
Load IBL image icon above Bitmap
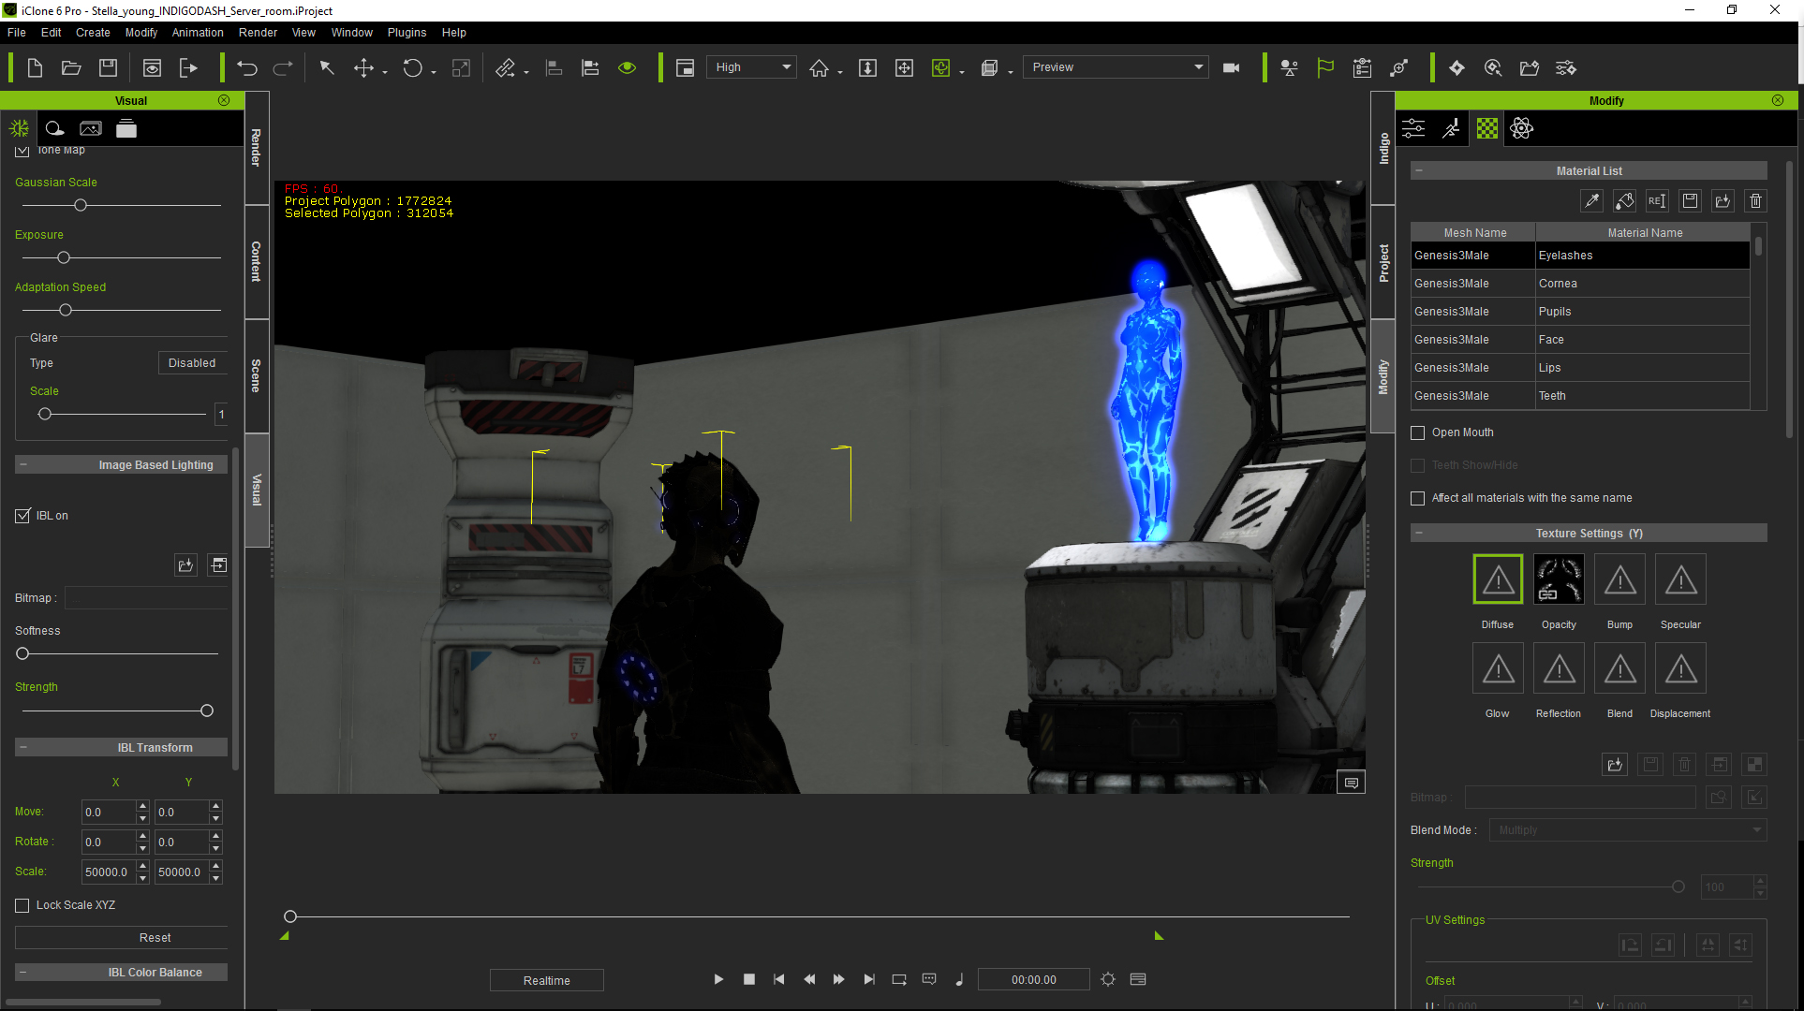(185, 564)
